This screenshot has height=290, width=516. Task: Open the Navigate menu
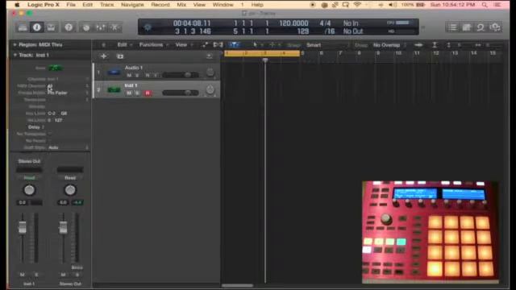[x=132, y=5]
